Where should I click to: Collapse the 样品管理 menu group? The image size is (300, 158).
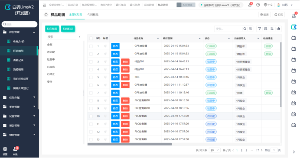pyautogui.click(x=19, y=32)
